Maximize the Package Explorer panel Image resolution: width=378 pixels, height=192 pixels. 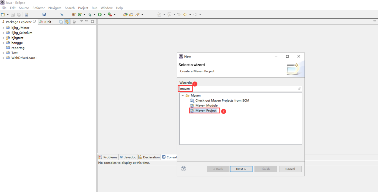(x=92, y=21)
